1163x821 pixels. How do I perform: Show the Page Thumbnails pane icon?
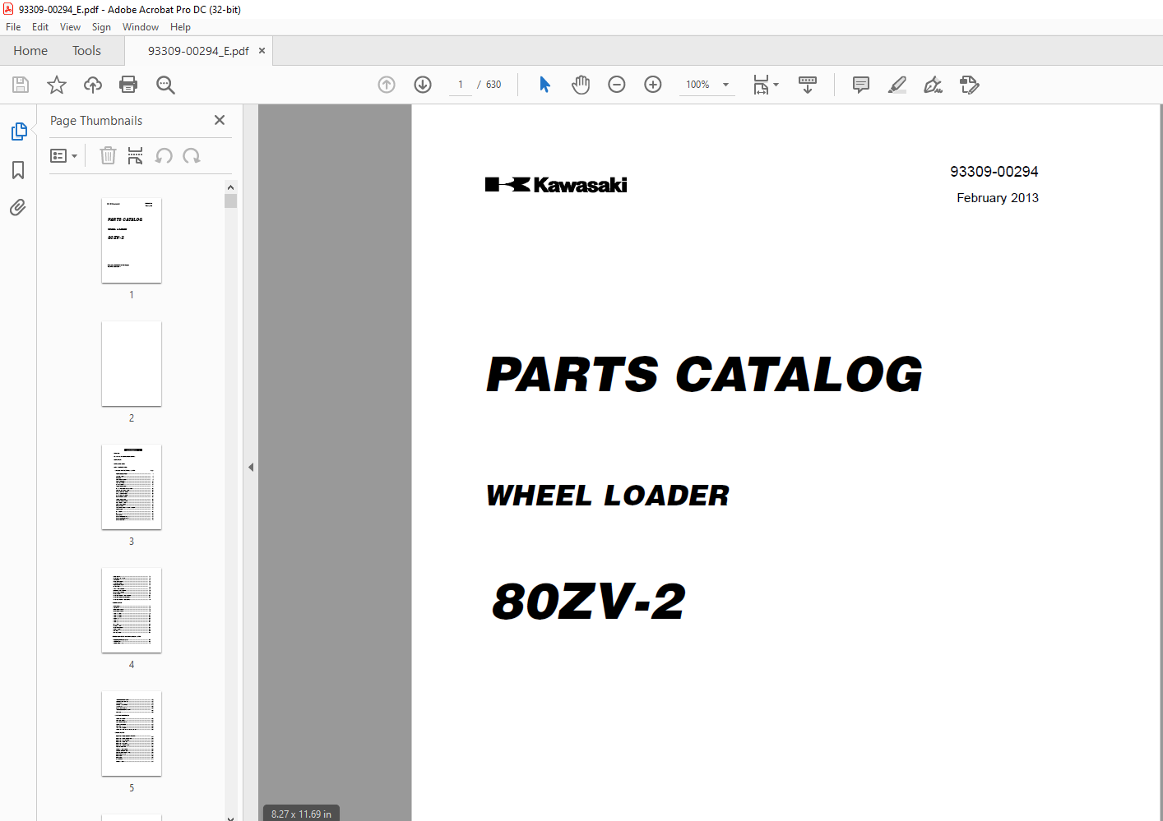pos(18,131)
